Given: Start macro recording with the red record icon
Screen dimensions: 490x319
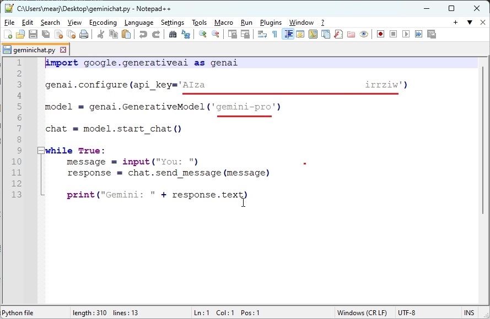Looking at the screenshot, I should pyautogui.click(x=380, y=34).
